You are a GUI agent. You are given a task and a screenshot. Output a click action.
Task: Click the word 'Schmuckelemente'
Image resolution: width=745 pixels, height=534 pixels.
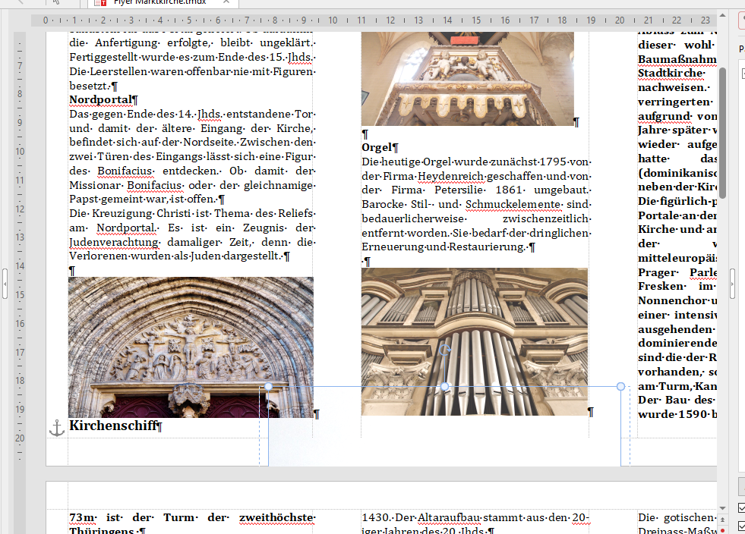[513, 205]
